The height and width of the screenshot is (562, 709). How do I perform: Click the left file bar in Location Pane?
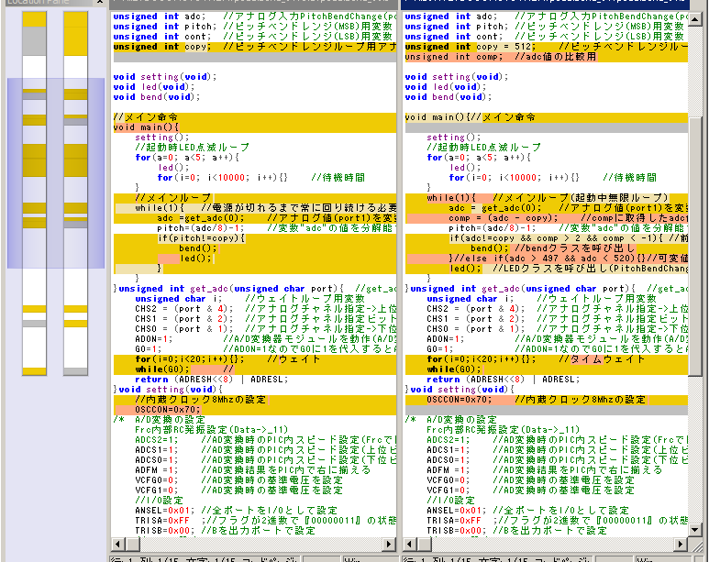tap(34, 193)
